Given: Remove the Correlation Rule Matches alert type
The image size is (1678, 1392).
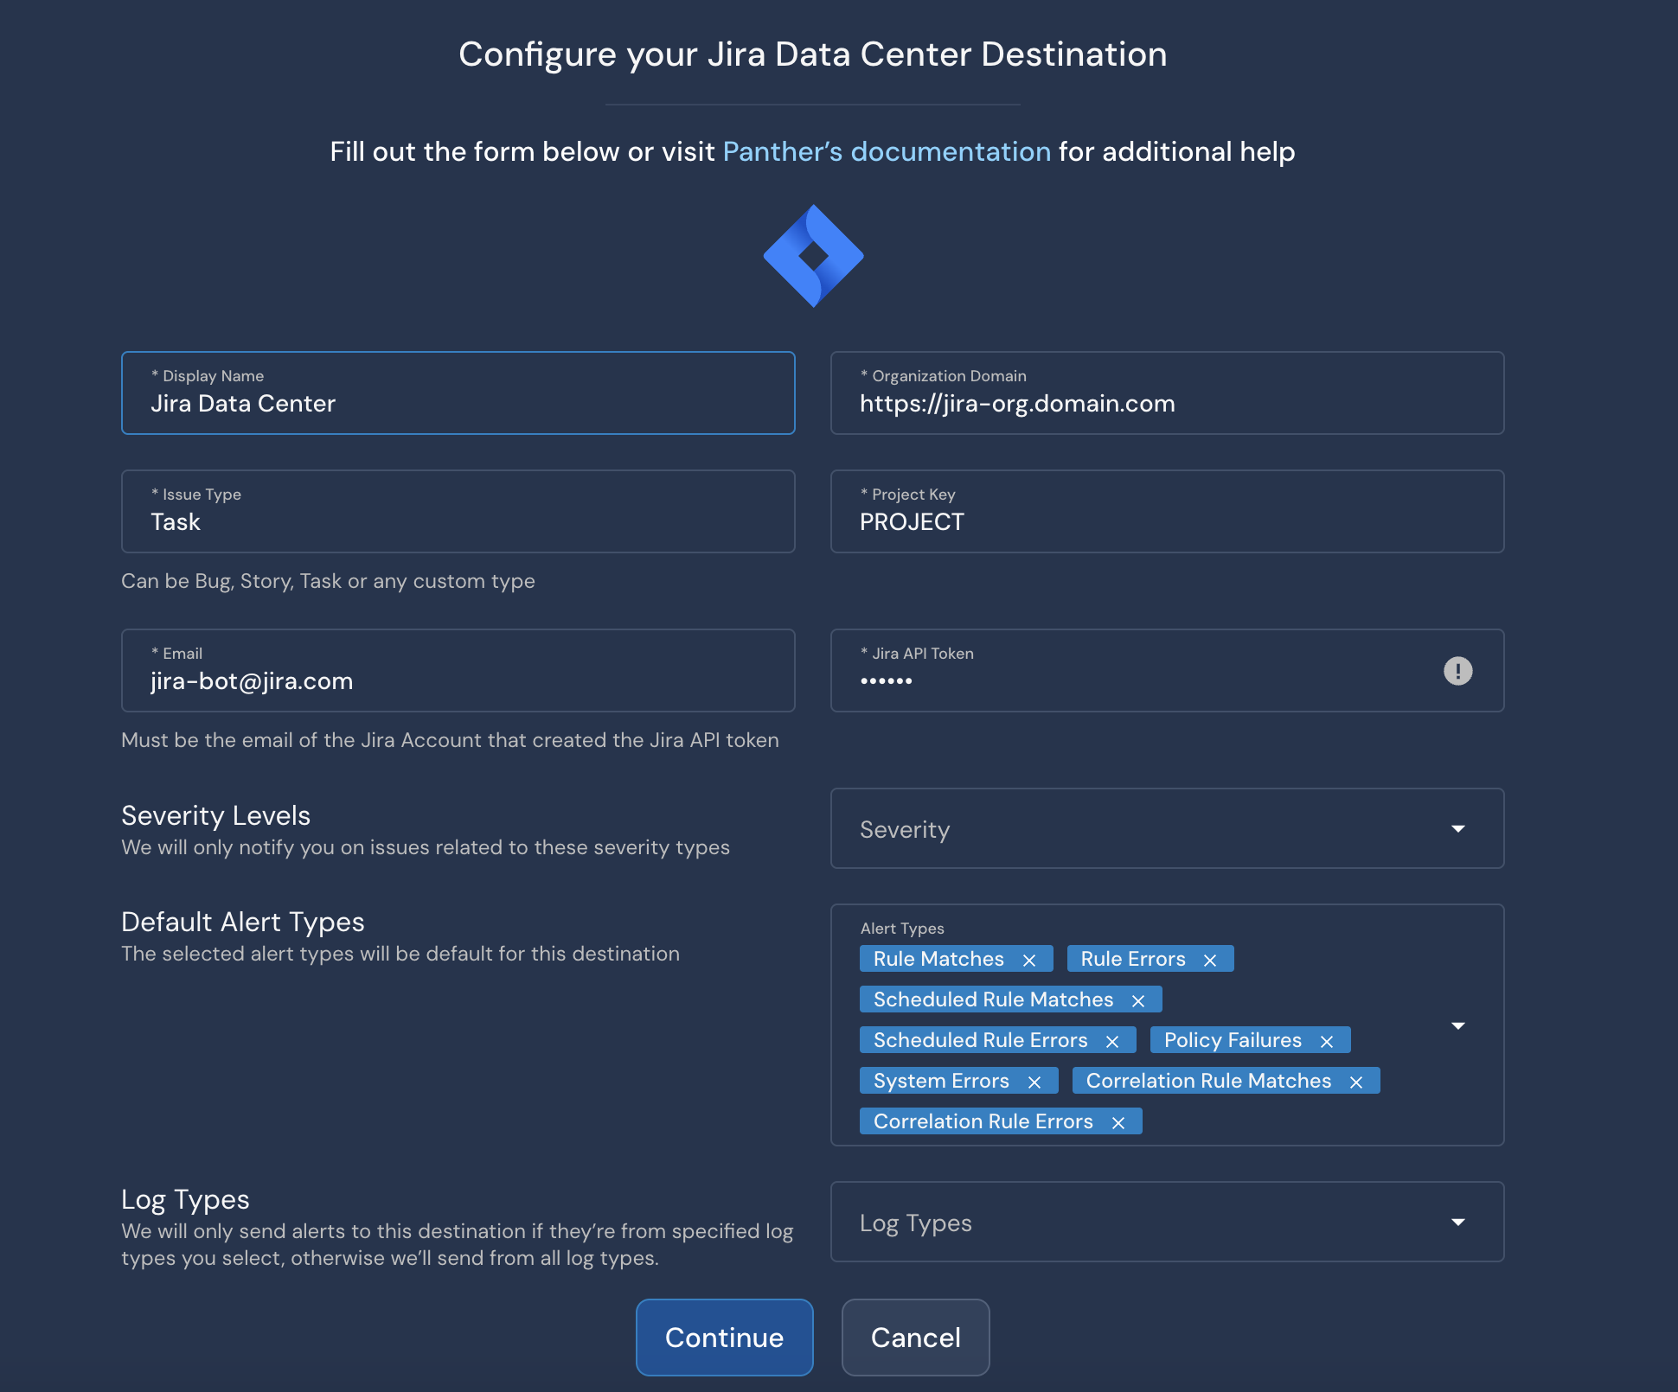Looking at the screenshot, I should click(1357, 1081).
